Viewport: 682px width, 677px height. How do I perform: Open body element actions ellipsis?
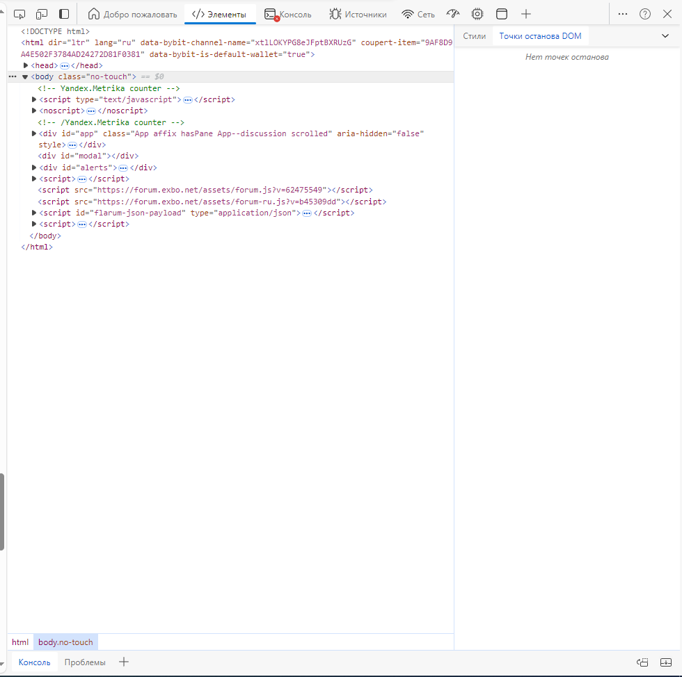pos(13,77)
